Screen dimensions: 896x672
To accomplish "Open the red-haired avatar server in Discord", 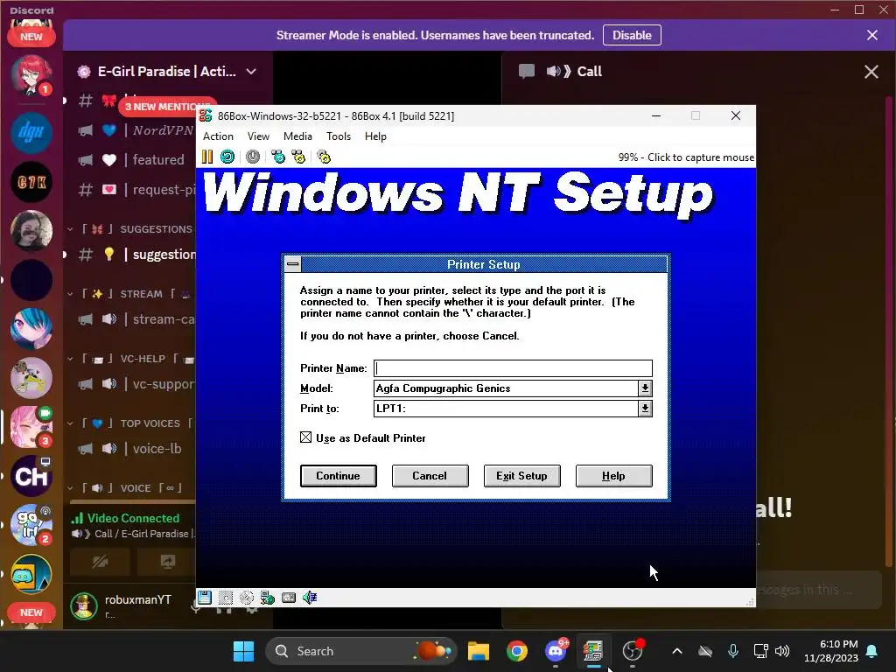I will [x=31, y=76].
